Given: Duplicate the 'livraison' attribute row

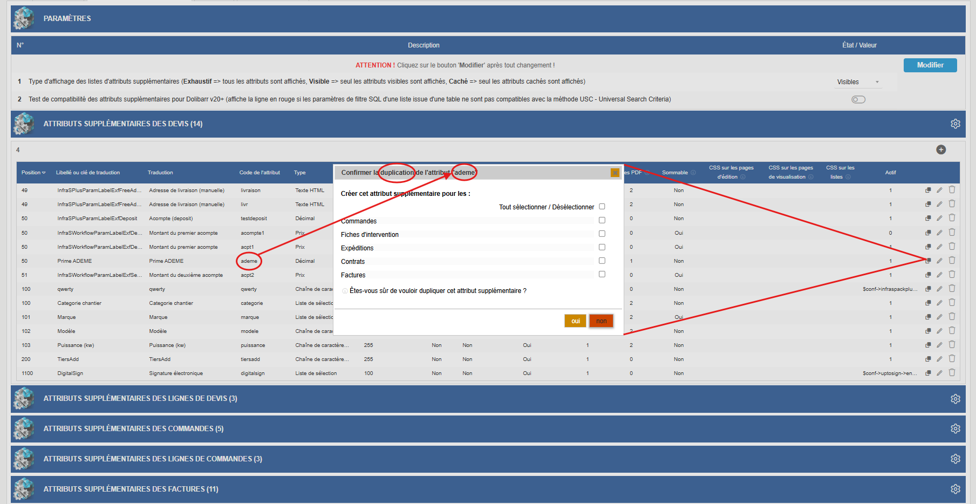Looking at the screenshot, I should (x=928, y=190).
